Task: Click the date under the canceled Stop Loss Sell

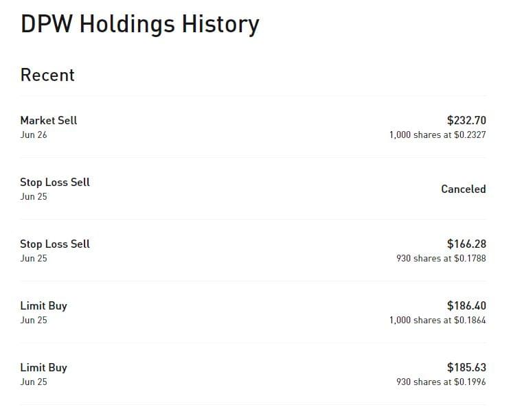Action: (34, 197)
